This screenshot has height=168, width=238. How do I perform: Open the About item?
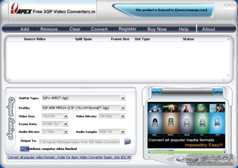tap(209, 29)
